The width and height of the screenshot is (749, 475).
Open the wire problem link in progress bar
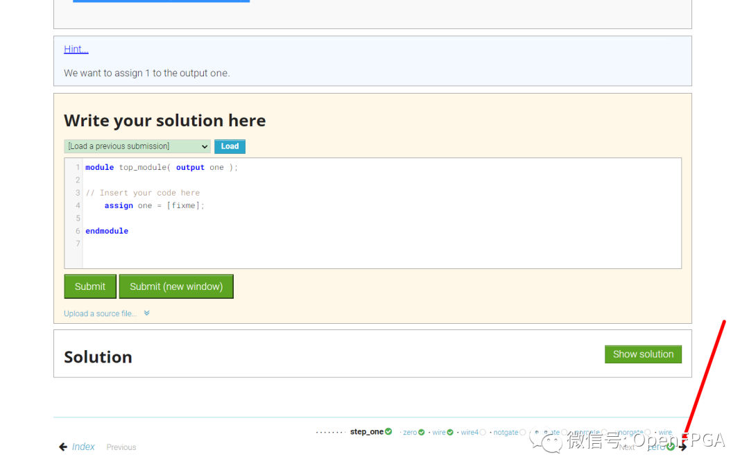pos(439,432)
